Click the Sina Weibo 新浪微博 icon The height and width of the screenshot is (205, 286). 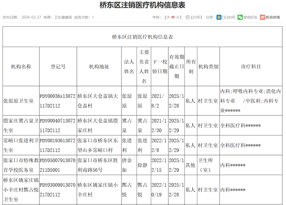(262, 17)
